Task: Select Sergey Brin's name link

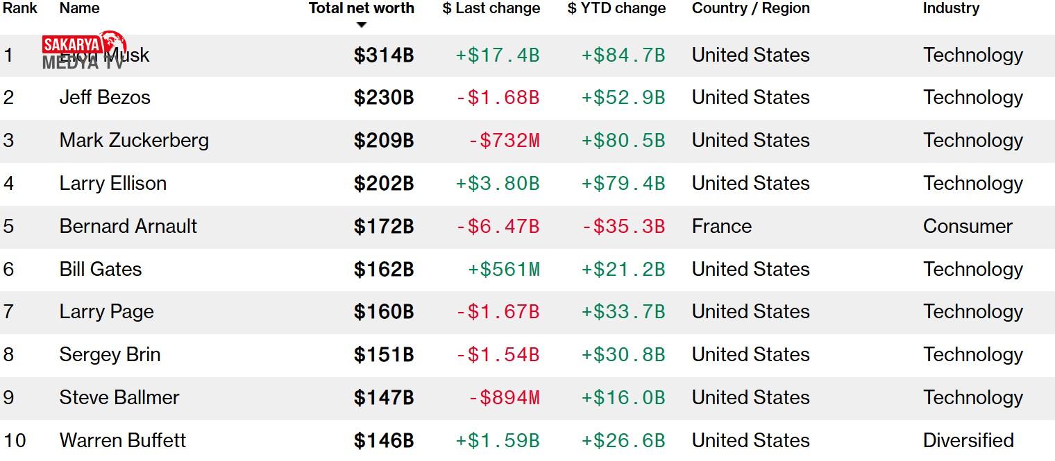Action: tap(110, 354)
